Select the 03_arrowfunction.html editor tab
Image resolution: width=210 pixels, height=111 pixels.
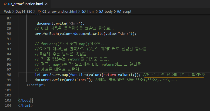[25, 4]
